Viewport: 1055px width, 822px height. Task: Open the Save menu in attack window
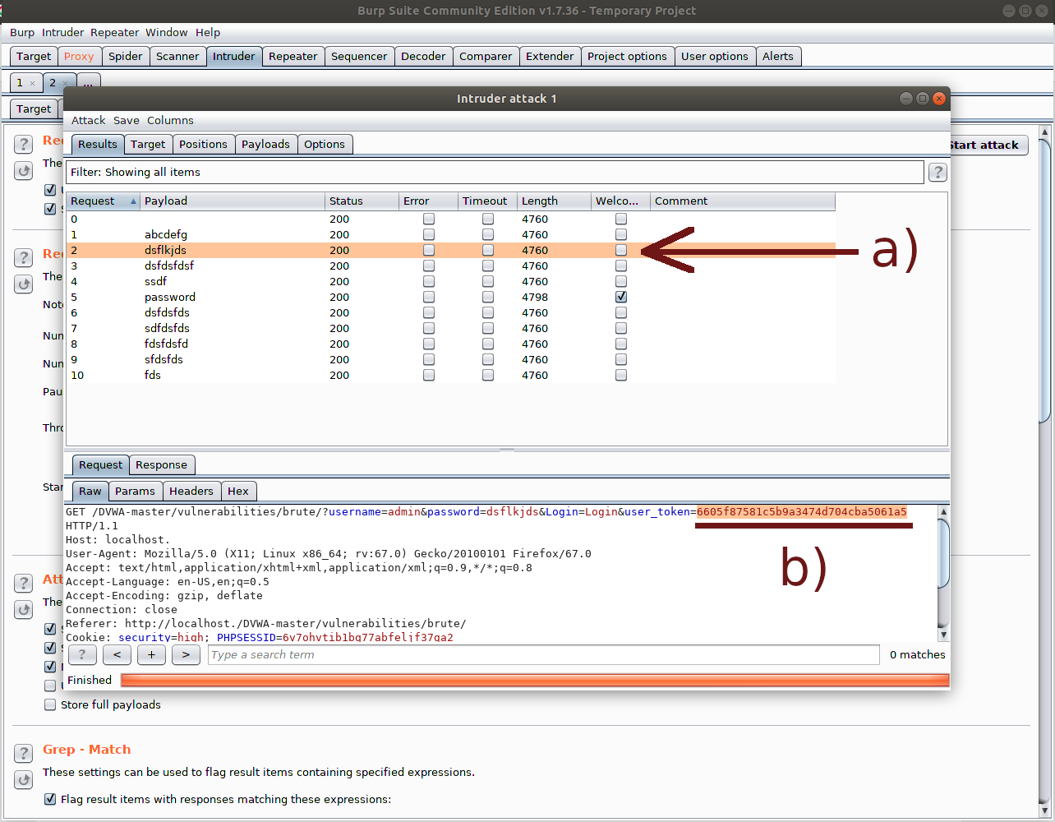point(126,120)
